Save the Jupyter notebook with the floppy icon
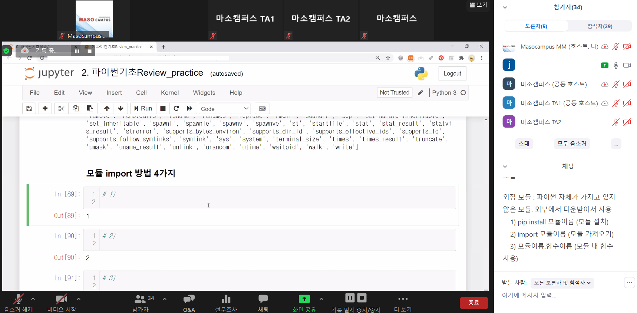The width and height of the screenshot is (637, 313). (29, 108)
